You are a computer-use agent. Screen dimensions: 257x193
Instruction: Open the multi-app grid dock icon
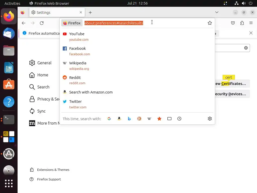click(x=9, y=136)
